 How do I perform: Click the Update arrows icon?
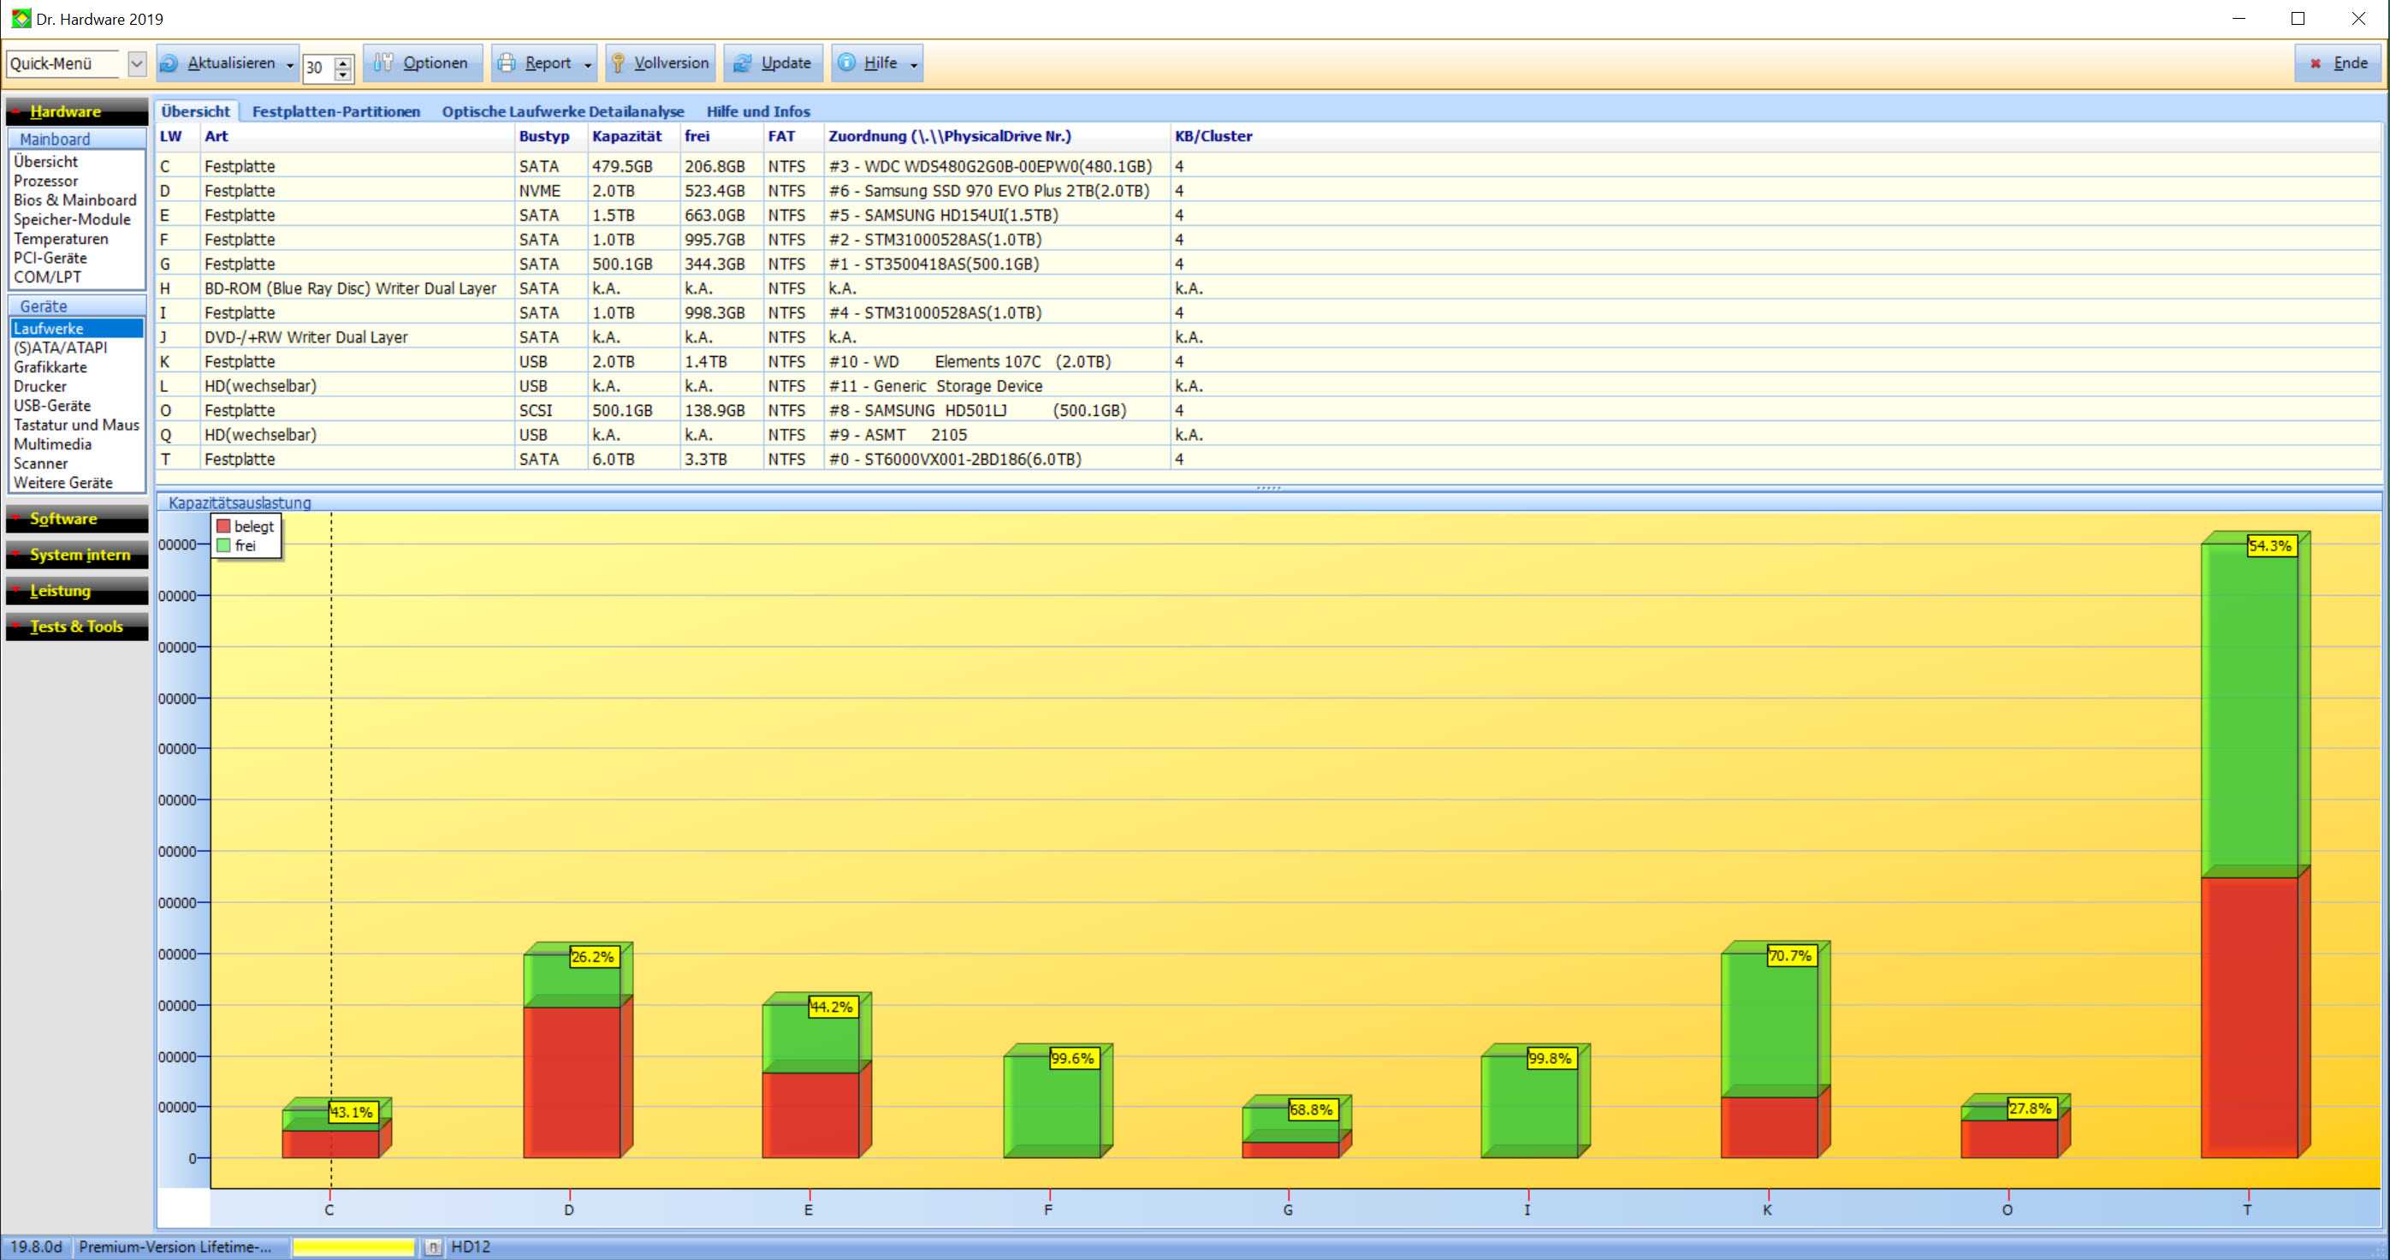click(x=742, y=63)
